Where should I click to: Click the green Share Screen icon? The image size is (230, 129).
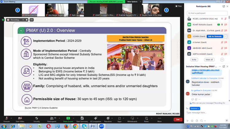68,118
